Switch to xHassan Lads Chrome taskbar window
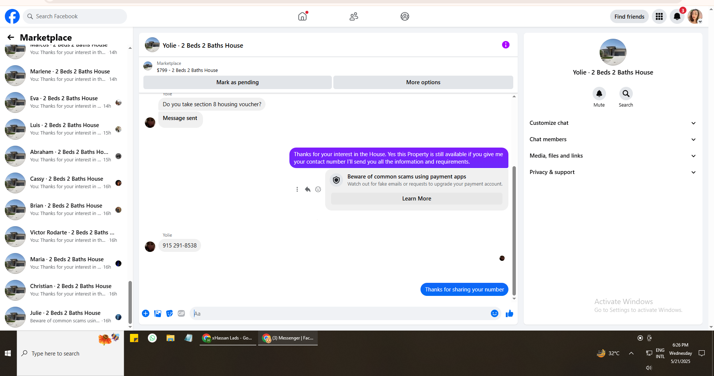This screenshot has width=714, height=376. coord(228,338)
